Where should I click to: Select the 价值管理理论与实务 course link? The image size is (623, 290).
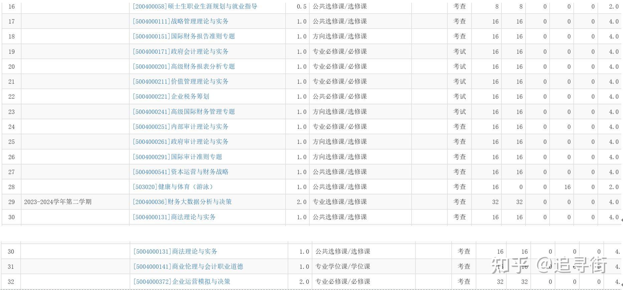180,82
